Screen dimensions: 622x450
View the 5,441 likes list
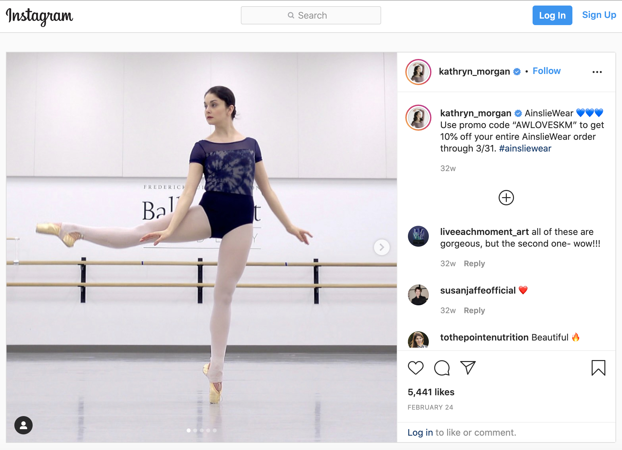pos(431,392)
